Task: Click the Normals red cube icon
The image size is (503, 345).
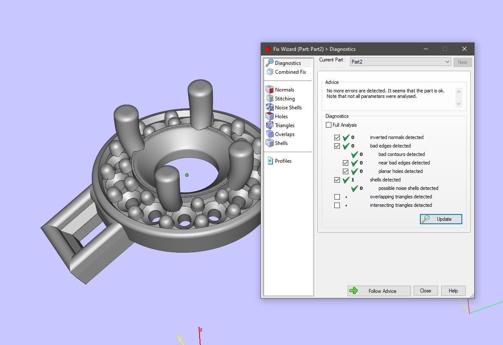Action: [270, 89]
